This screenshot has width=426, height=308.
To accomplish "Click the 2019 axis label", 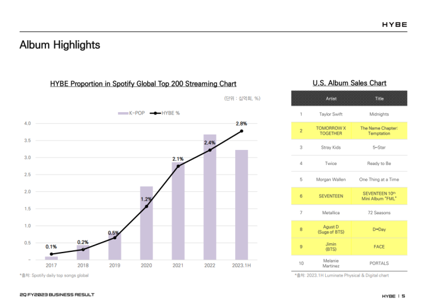I will pos(115,266).
